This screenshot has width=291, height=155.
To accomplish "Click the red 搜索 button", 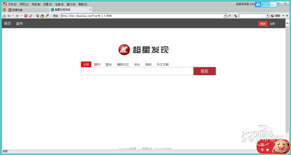I will click(x=205, y=71).
